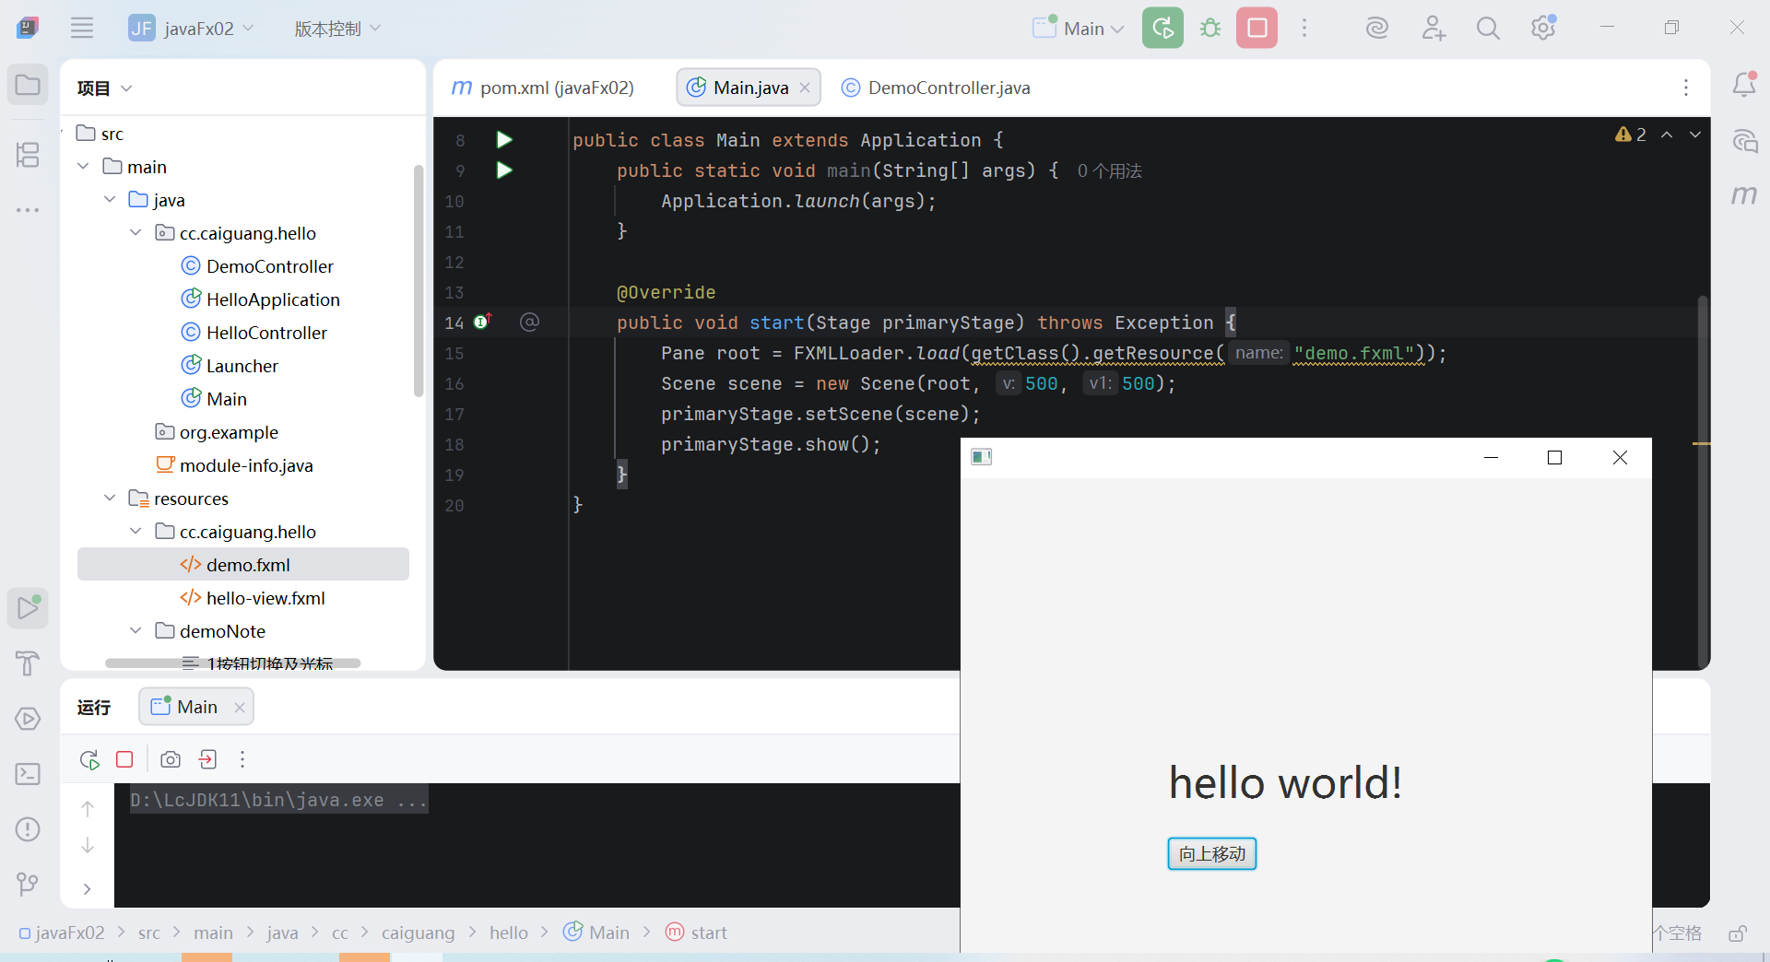
Task: Collapse the main folder in tree
Action: [x=83, y=167]
